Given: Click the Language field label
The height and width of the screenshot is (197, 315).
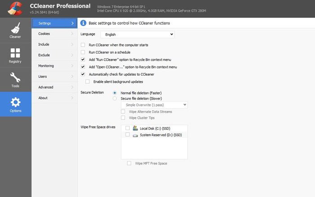Looking at the screenshot, I should [x=88, y=34].
